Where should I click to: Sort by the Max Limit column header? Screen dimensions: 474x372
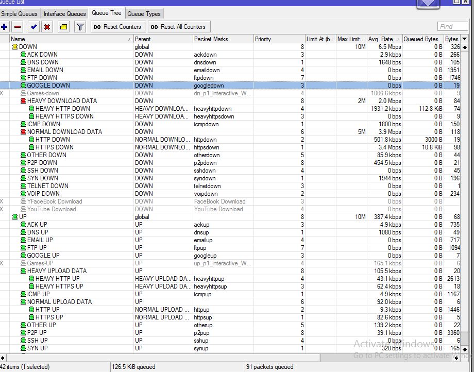351,39
